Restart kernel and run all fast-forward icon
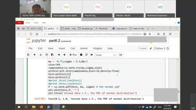Viewport: 196px width, 110px height. click(92, 55)
